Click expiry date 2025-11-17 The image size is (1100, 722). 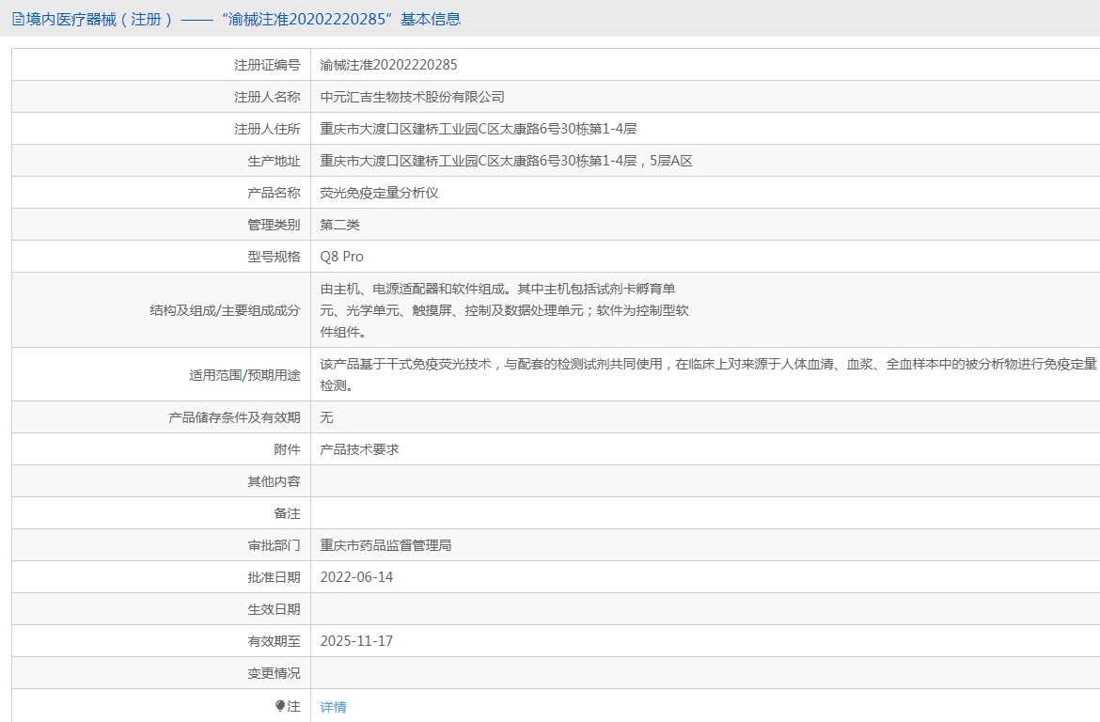pyautogui.click(x=356, y=641)
